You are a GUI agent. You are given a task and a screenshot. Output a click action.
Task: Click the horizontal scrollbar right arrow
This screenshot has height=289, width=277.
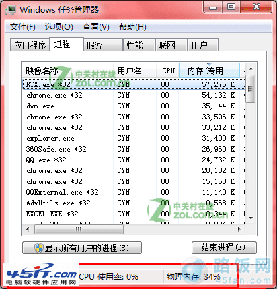click(x=239, y=230)
